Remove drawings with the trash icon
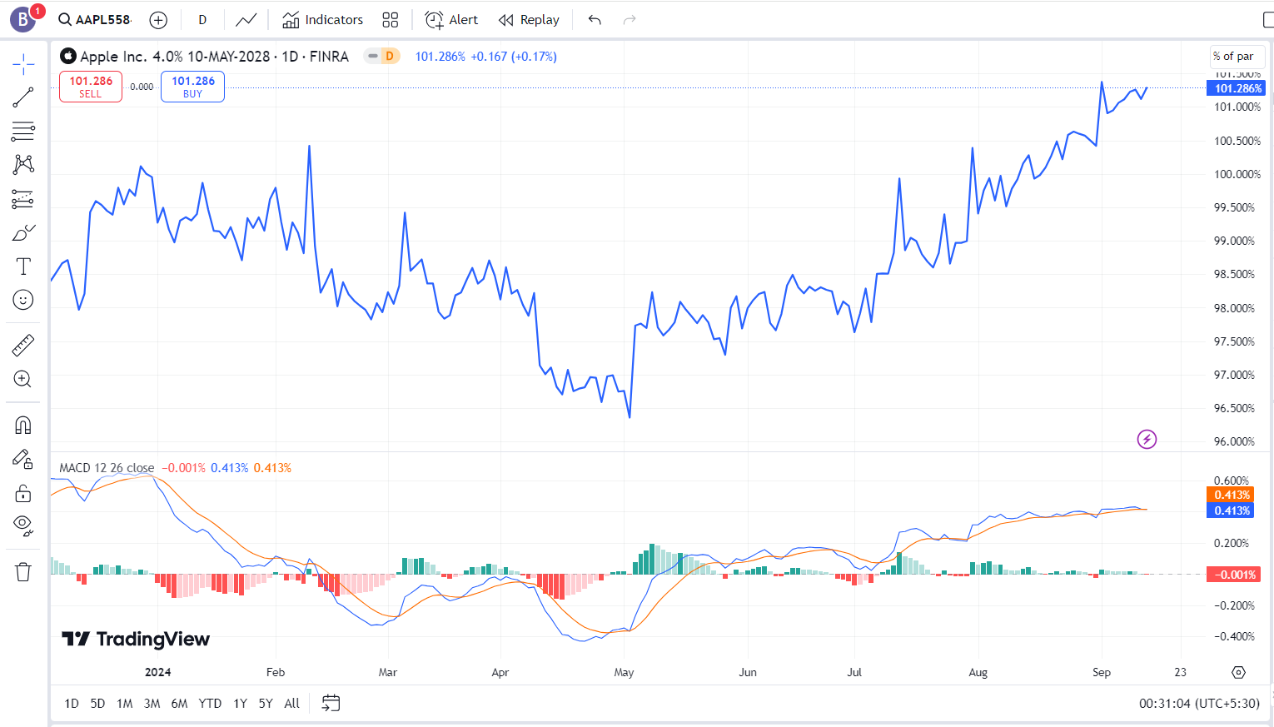The height and width of the screenshot is (727, 1274). (23, 571)
